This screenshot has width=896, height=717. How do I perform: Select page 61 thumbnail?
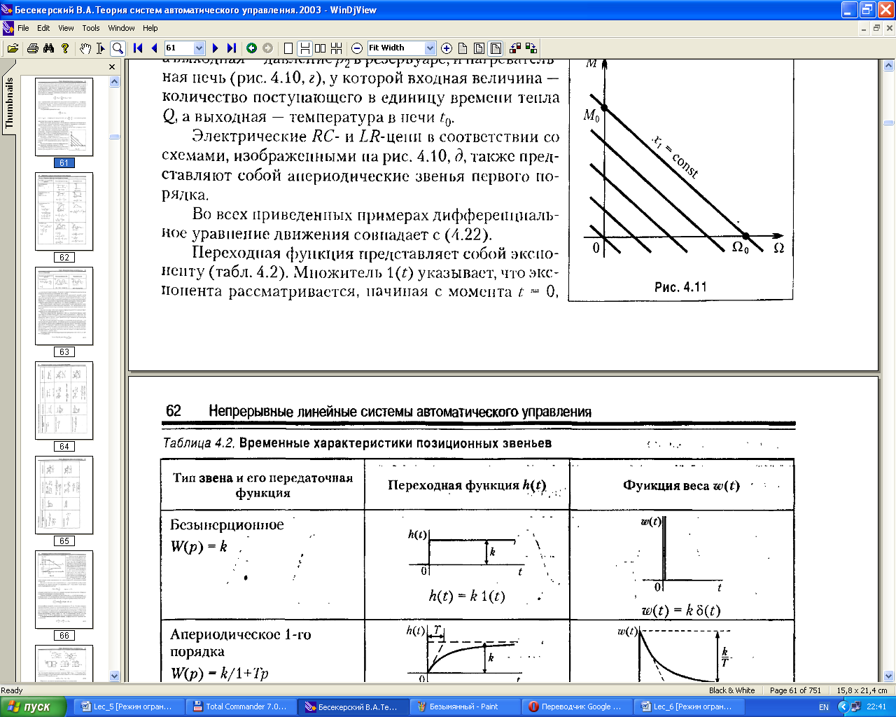[x=64, y=117]
